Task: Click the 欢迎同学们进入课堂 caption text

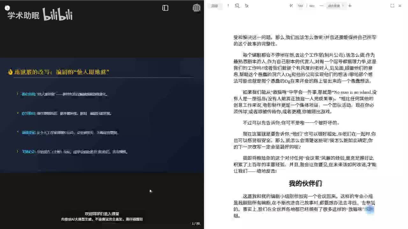Action: (x=102, y=214)
